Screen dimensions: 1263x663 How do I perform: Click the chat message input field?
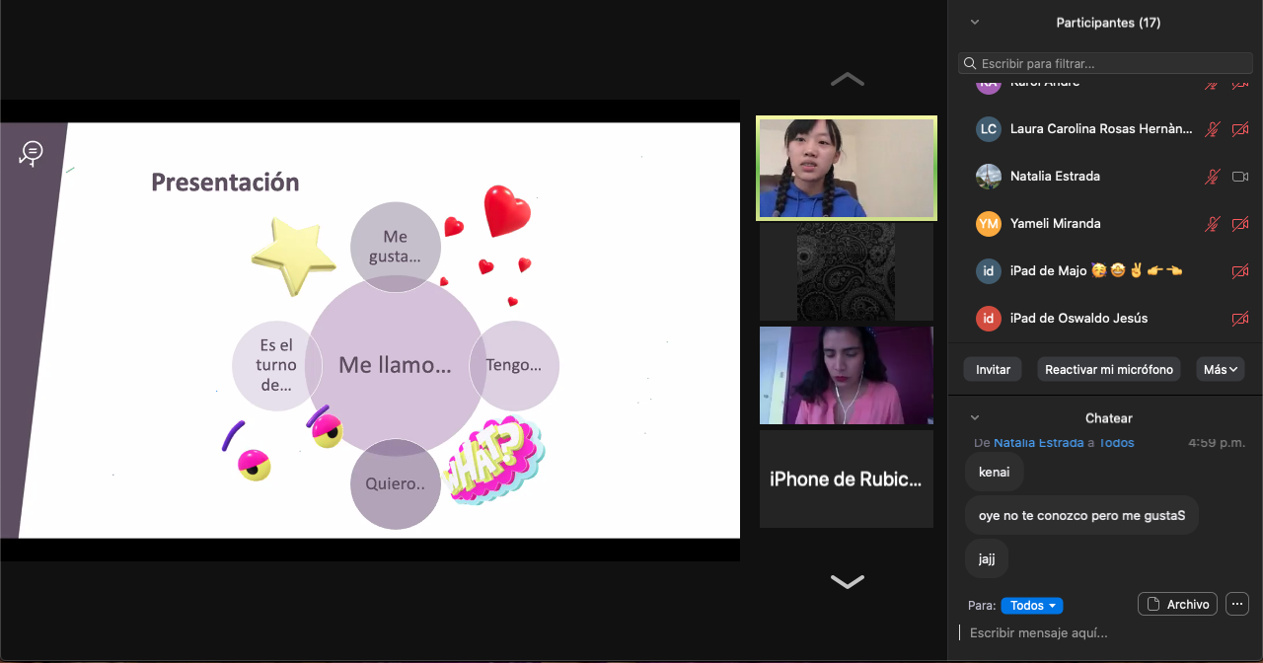coord(1095,633)
